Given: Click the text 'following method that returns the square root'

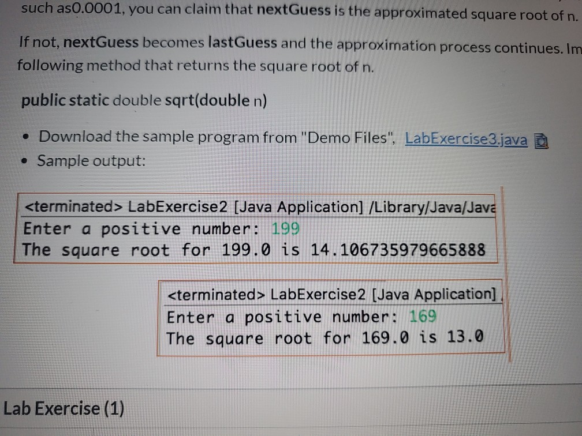Looking at the screenshot, I should [179, 66].
